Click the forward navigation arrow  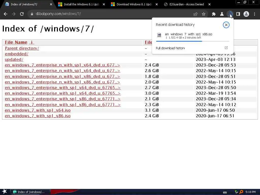point(14,14)
